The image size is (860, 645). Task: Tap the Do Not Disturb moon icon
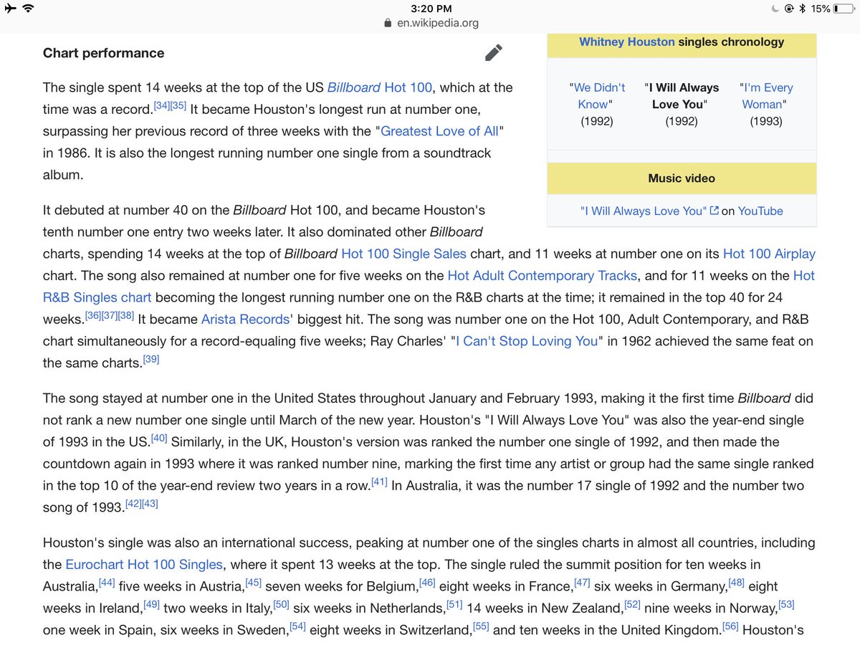tap(775, 9)
